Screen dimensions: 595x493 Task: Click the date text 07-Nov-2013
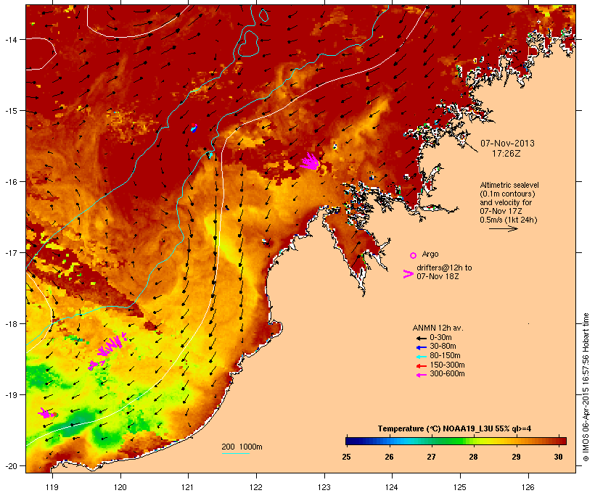tap(507, 144)
